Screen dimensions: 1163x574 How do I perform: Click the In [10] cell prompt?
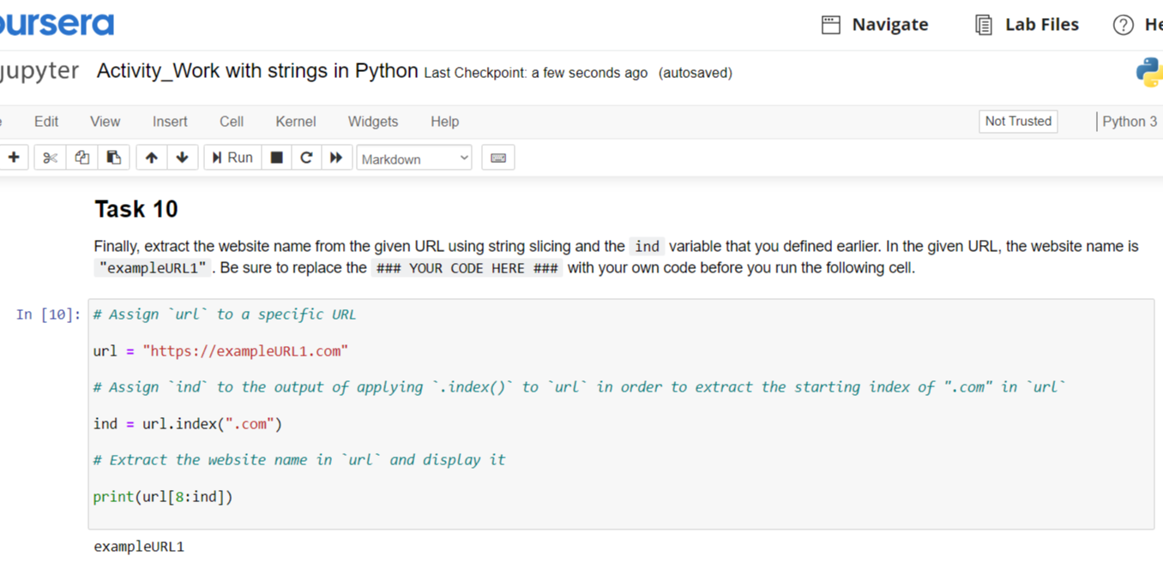[49, 315]
